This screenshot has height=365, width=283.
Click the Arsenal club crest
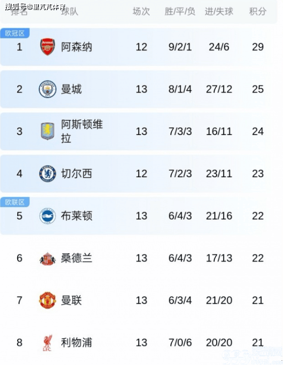tap(47, 47)
